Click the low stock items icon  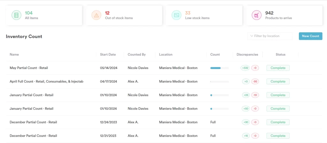pos(176,15)
